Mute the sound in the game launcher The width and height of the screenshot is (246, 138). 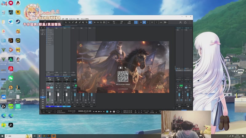point(159,45)
